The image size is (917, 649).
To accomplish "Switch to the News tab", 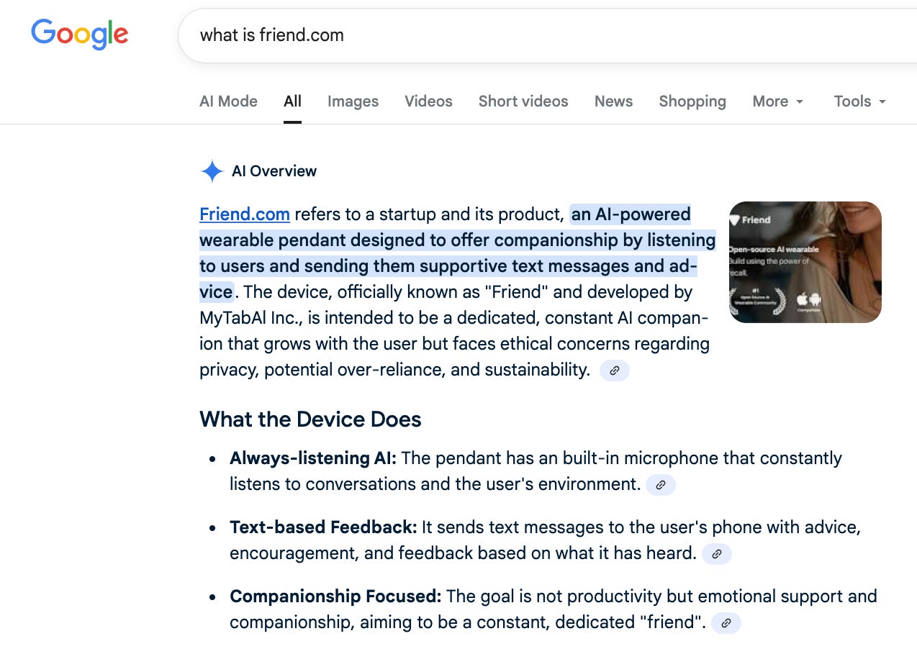I will pyautogui.click(x=613, y=101).
